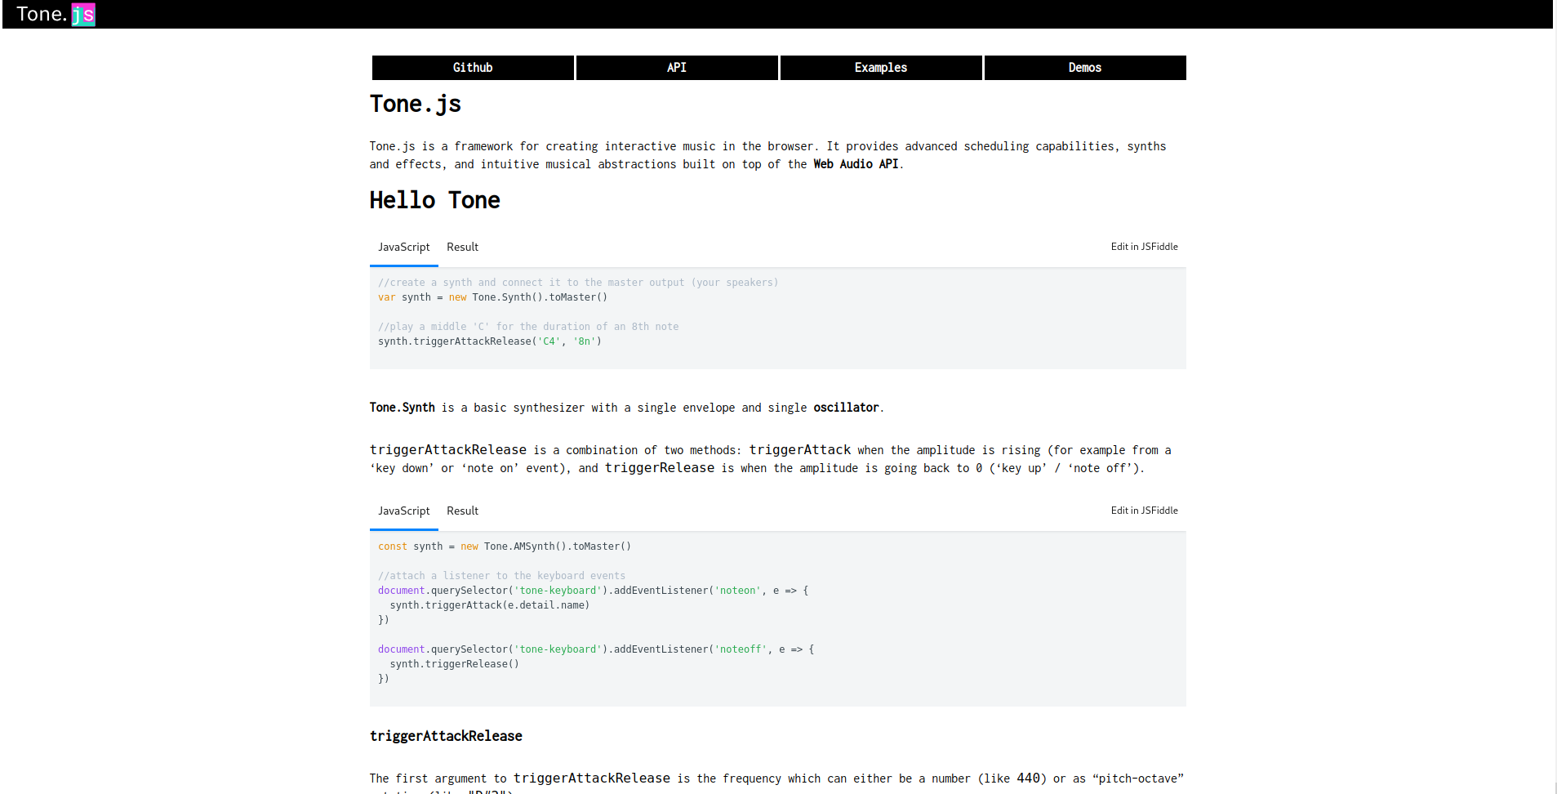Click the 'noteon' event listener code line
The image size is (1557, 794).
point(593,591)
